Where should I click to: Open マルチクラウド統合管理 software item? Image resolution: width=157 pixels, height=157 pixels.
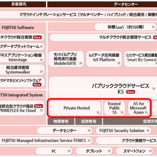click(x=22, y=37)
